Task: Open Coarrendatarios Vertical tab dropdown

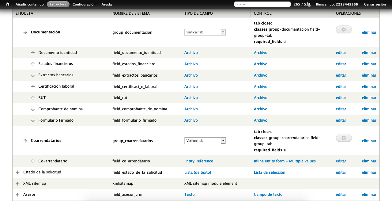Action: [205, 141]
